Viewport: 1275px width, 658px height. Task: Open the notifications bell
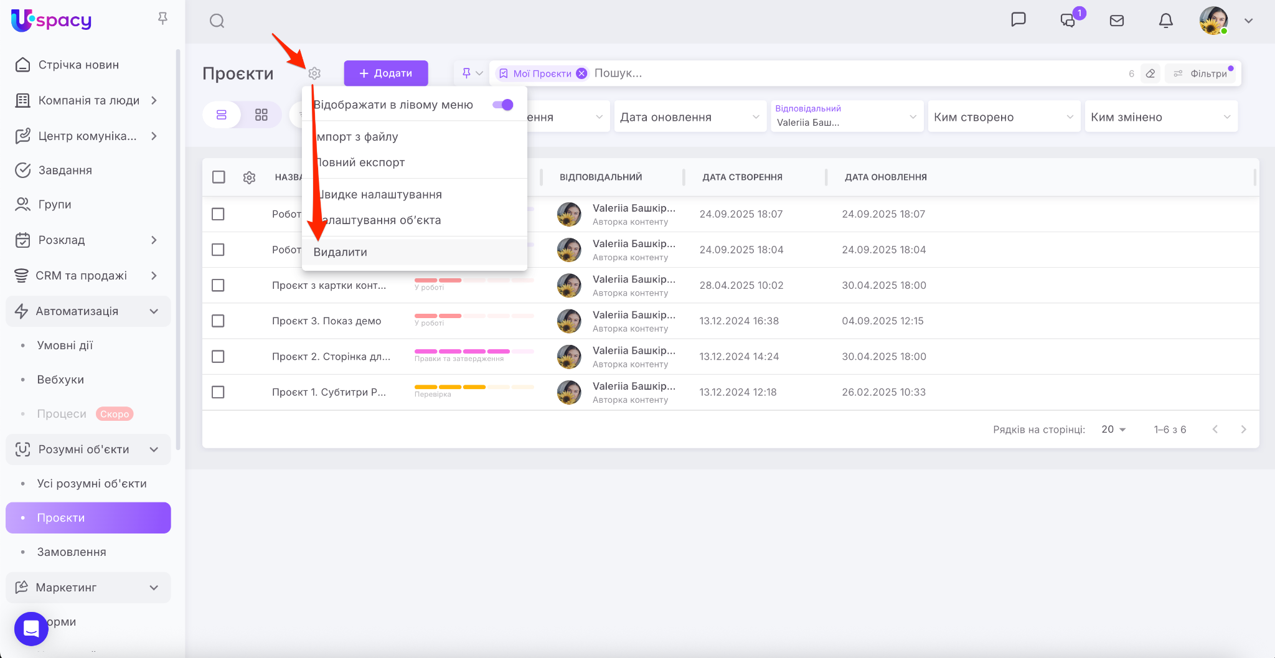(1165, 21)
